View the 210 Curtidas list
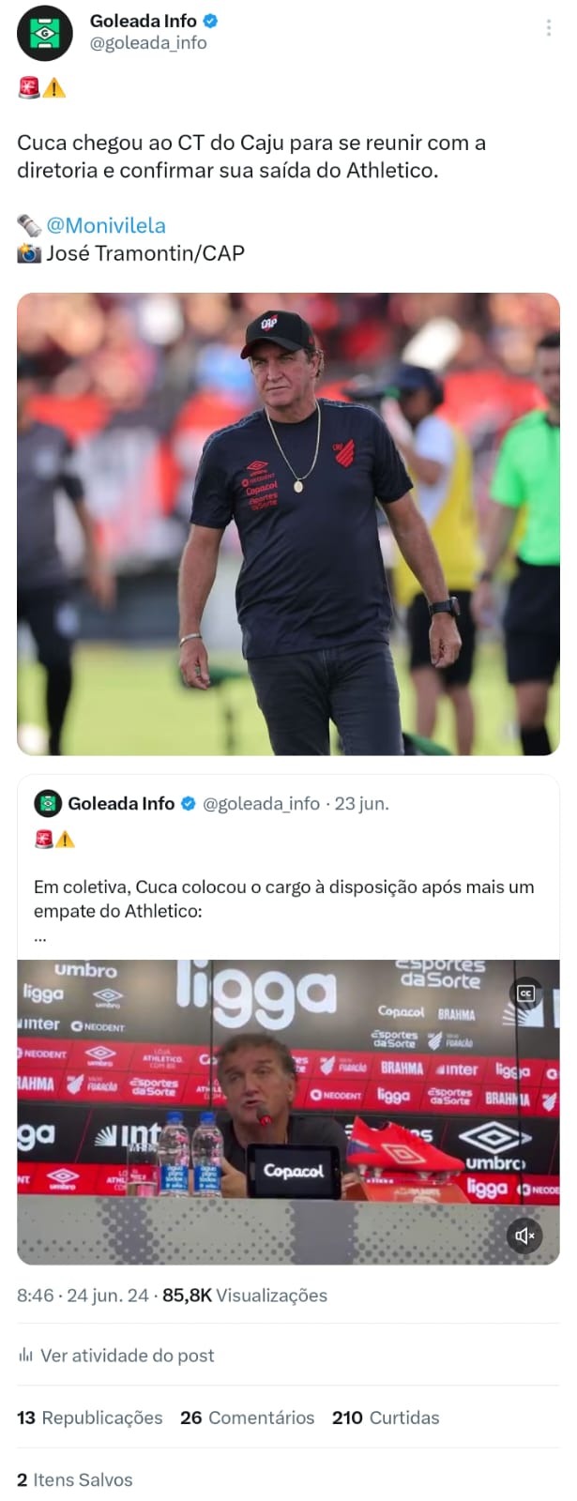This screenshot has width=577, height=1501. pos(386,1418)
